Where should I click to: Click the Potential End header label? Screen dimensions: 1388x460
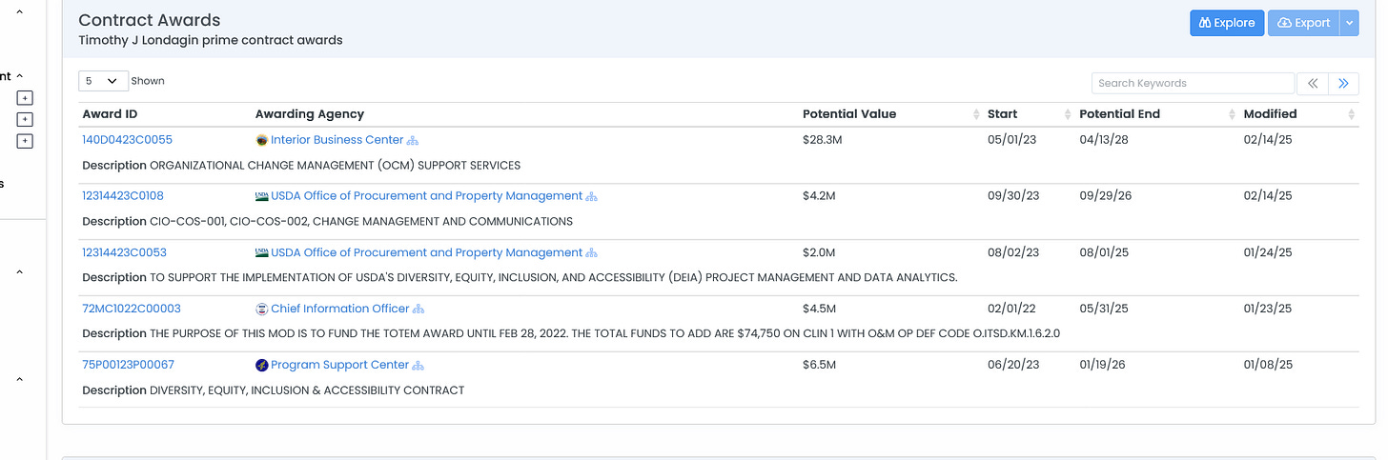(1119, 114)
